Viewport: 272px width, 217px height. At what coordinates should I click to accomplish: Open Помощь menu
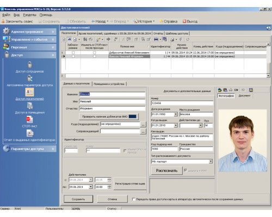[x=46, y=15]
